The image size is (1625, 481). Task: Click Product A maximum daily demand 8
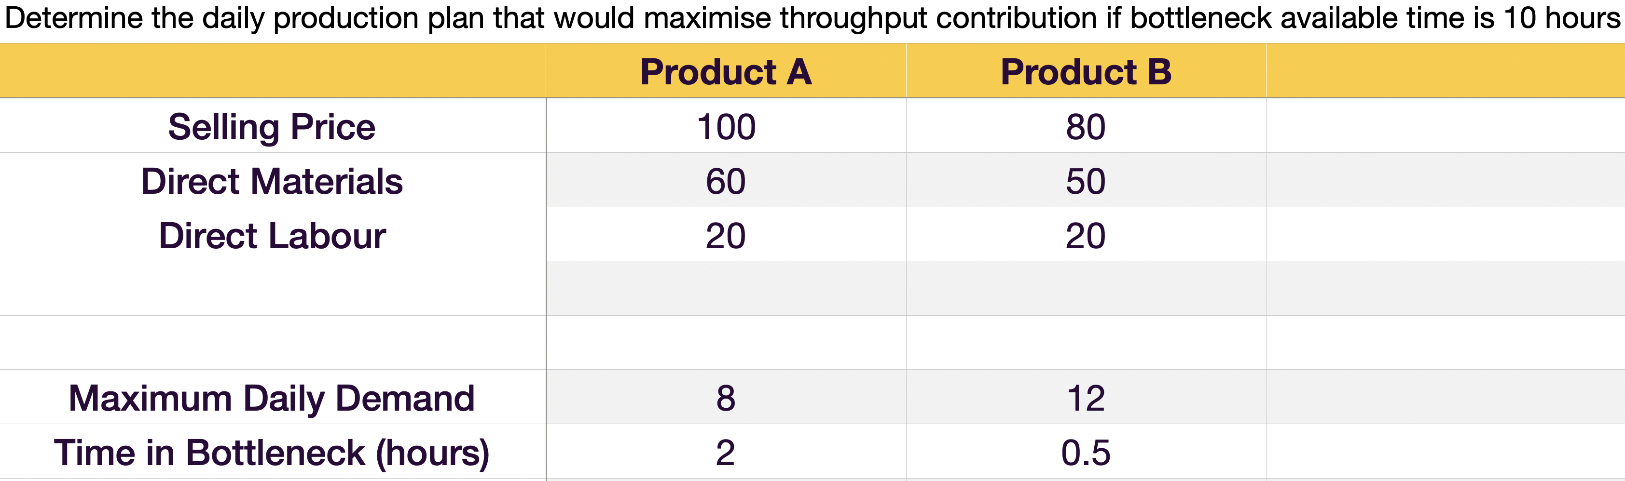[726, 398]
